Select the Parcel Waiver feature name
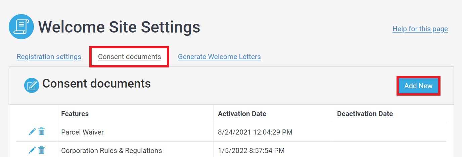 [83, 132]
